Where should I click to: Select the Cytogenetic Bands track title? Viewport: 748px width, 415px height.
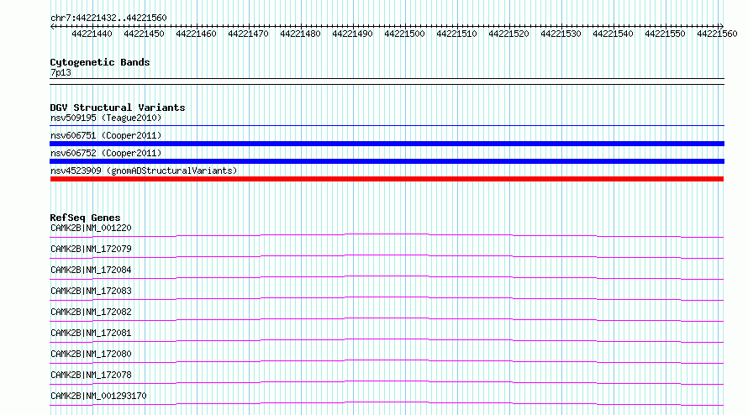(100, 62)
